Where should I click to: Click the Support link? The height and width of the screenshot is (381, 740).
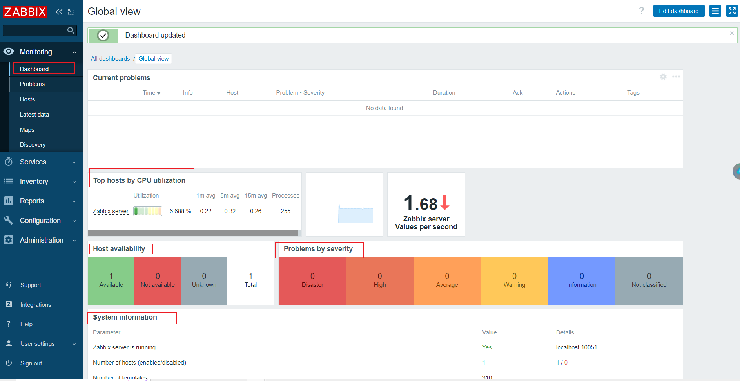point(31,285)
